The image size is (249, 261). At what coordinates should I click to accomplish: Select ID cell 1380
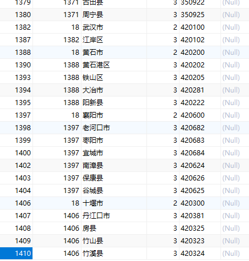tap(17, 15)
